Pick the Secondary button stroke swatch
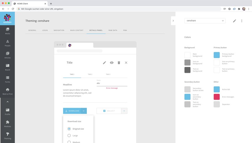This screenshot has height=143, width=252. pyautogui.click(x=187, y=90)
